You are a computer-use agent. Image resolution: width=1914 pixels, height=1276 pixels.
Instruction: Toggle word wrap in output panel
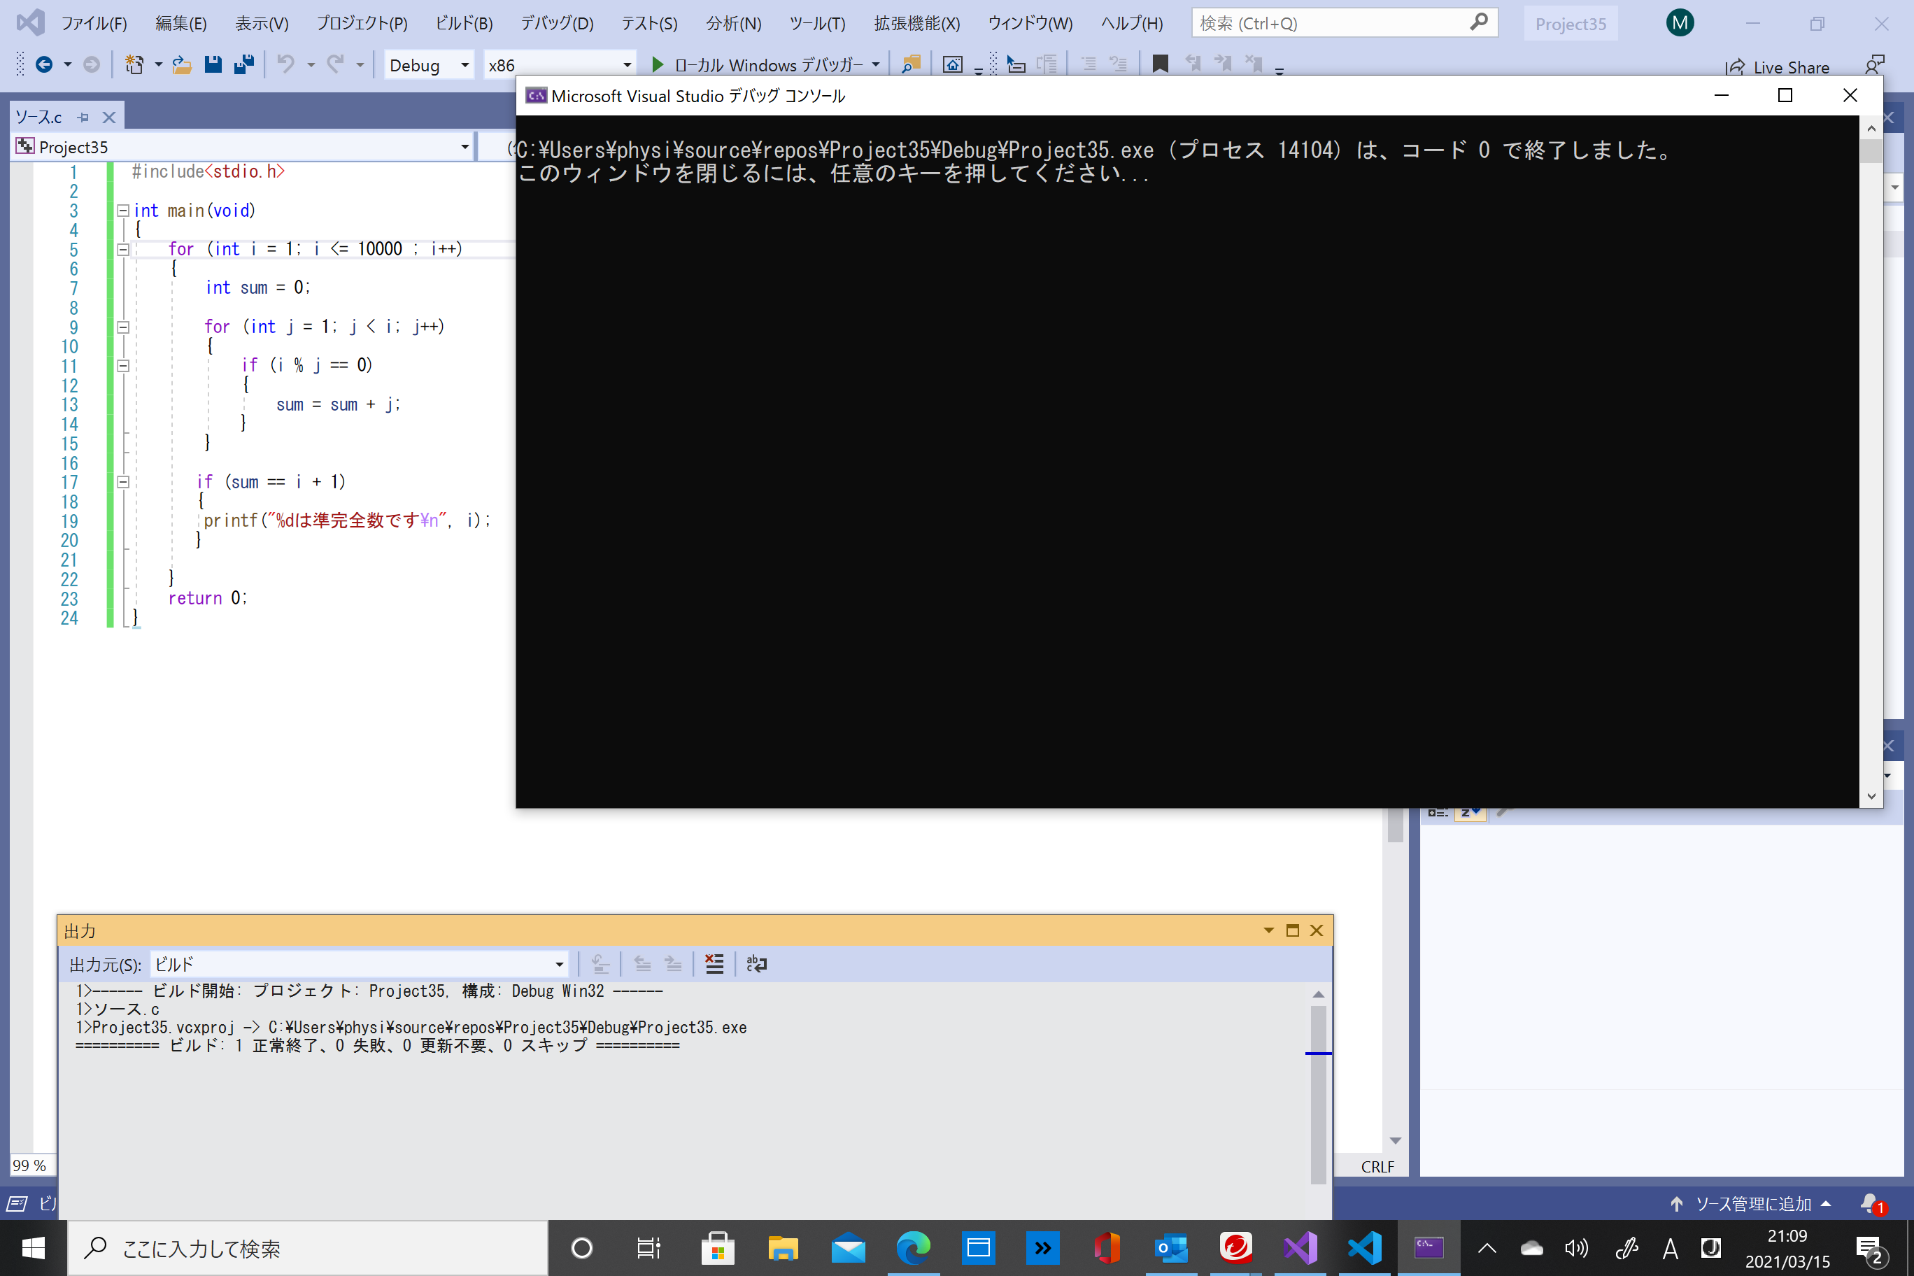(756, 964)
